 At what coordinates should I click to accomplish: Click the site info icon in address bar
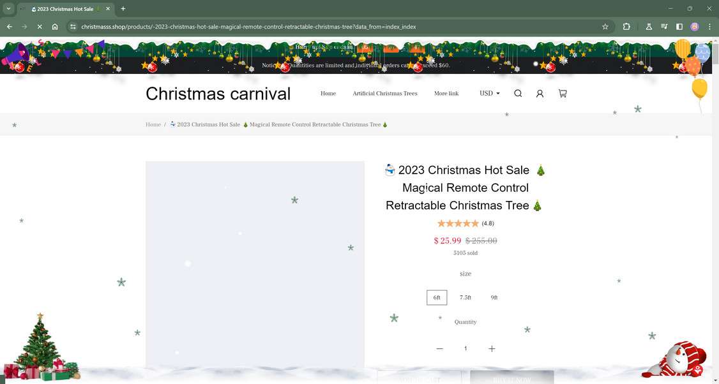click(72, 27)
